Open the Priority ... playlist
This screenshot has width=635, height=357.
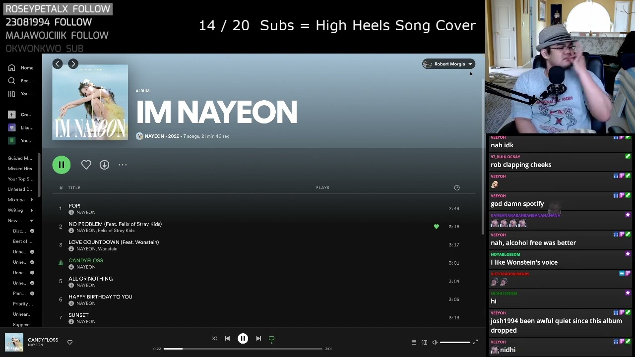pyautogui.click(x=23, y=304)
